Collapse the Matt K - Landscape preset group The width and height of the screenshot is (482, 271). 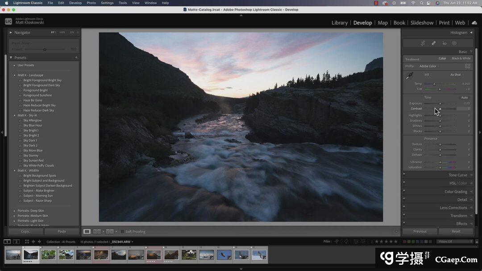point(14,75)
